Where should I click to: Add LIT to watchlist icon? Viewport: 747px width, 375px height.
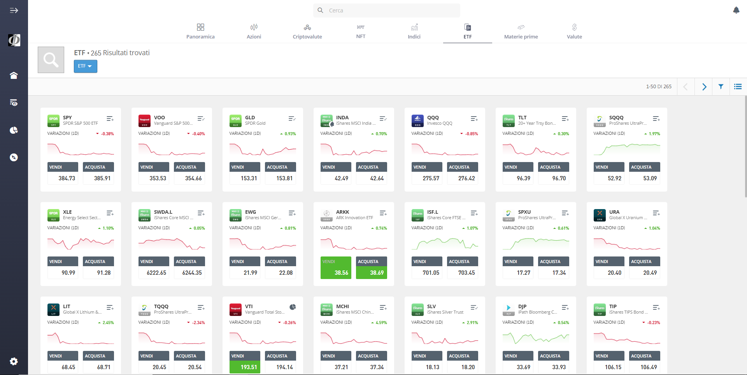pos(110,307)
